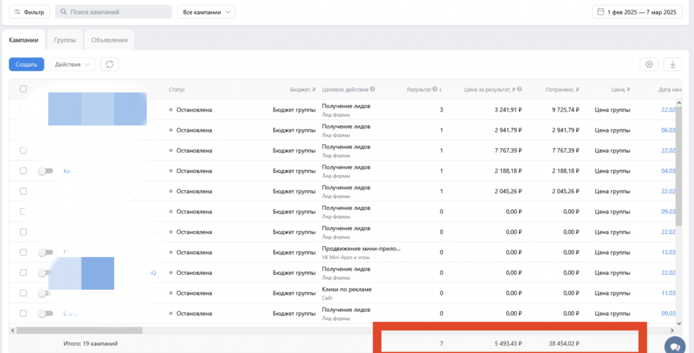
Task: Open date range 1 фев 2025 — 7 мар 2025
Action: point(641,12)
